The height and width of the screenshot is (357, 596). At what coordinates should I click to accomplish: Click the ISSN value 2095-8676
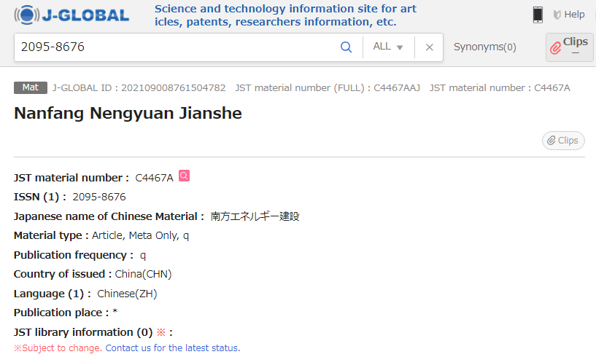pyautogui.click(x=98, y=197)
